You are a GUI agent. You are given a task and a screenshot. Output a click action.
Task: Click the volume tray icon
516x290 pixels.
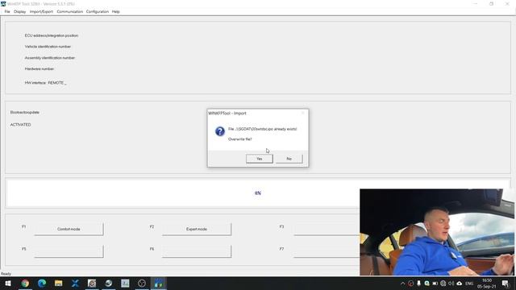[x=451, y=283]
